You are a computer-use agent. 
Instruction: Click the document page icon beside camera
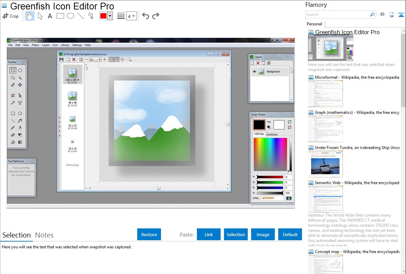(392, 15)
